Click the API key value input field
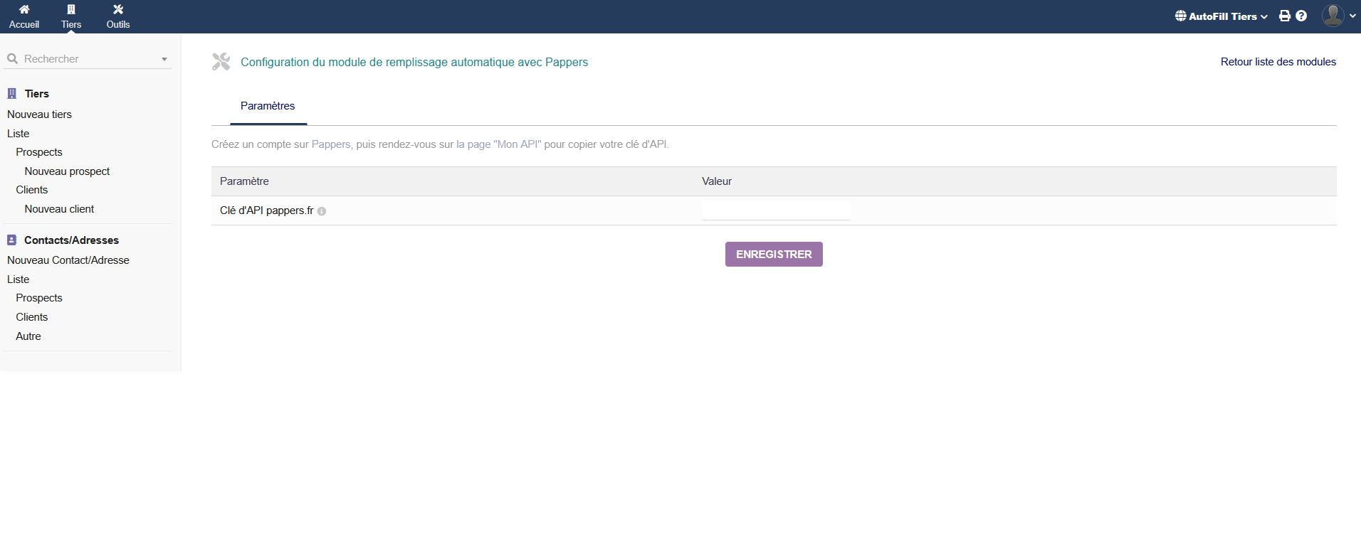1361x539 pixels. (x=775, y=210)
